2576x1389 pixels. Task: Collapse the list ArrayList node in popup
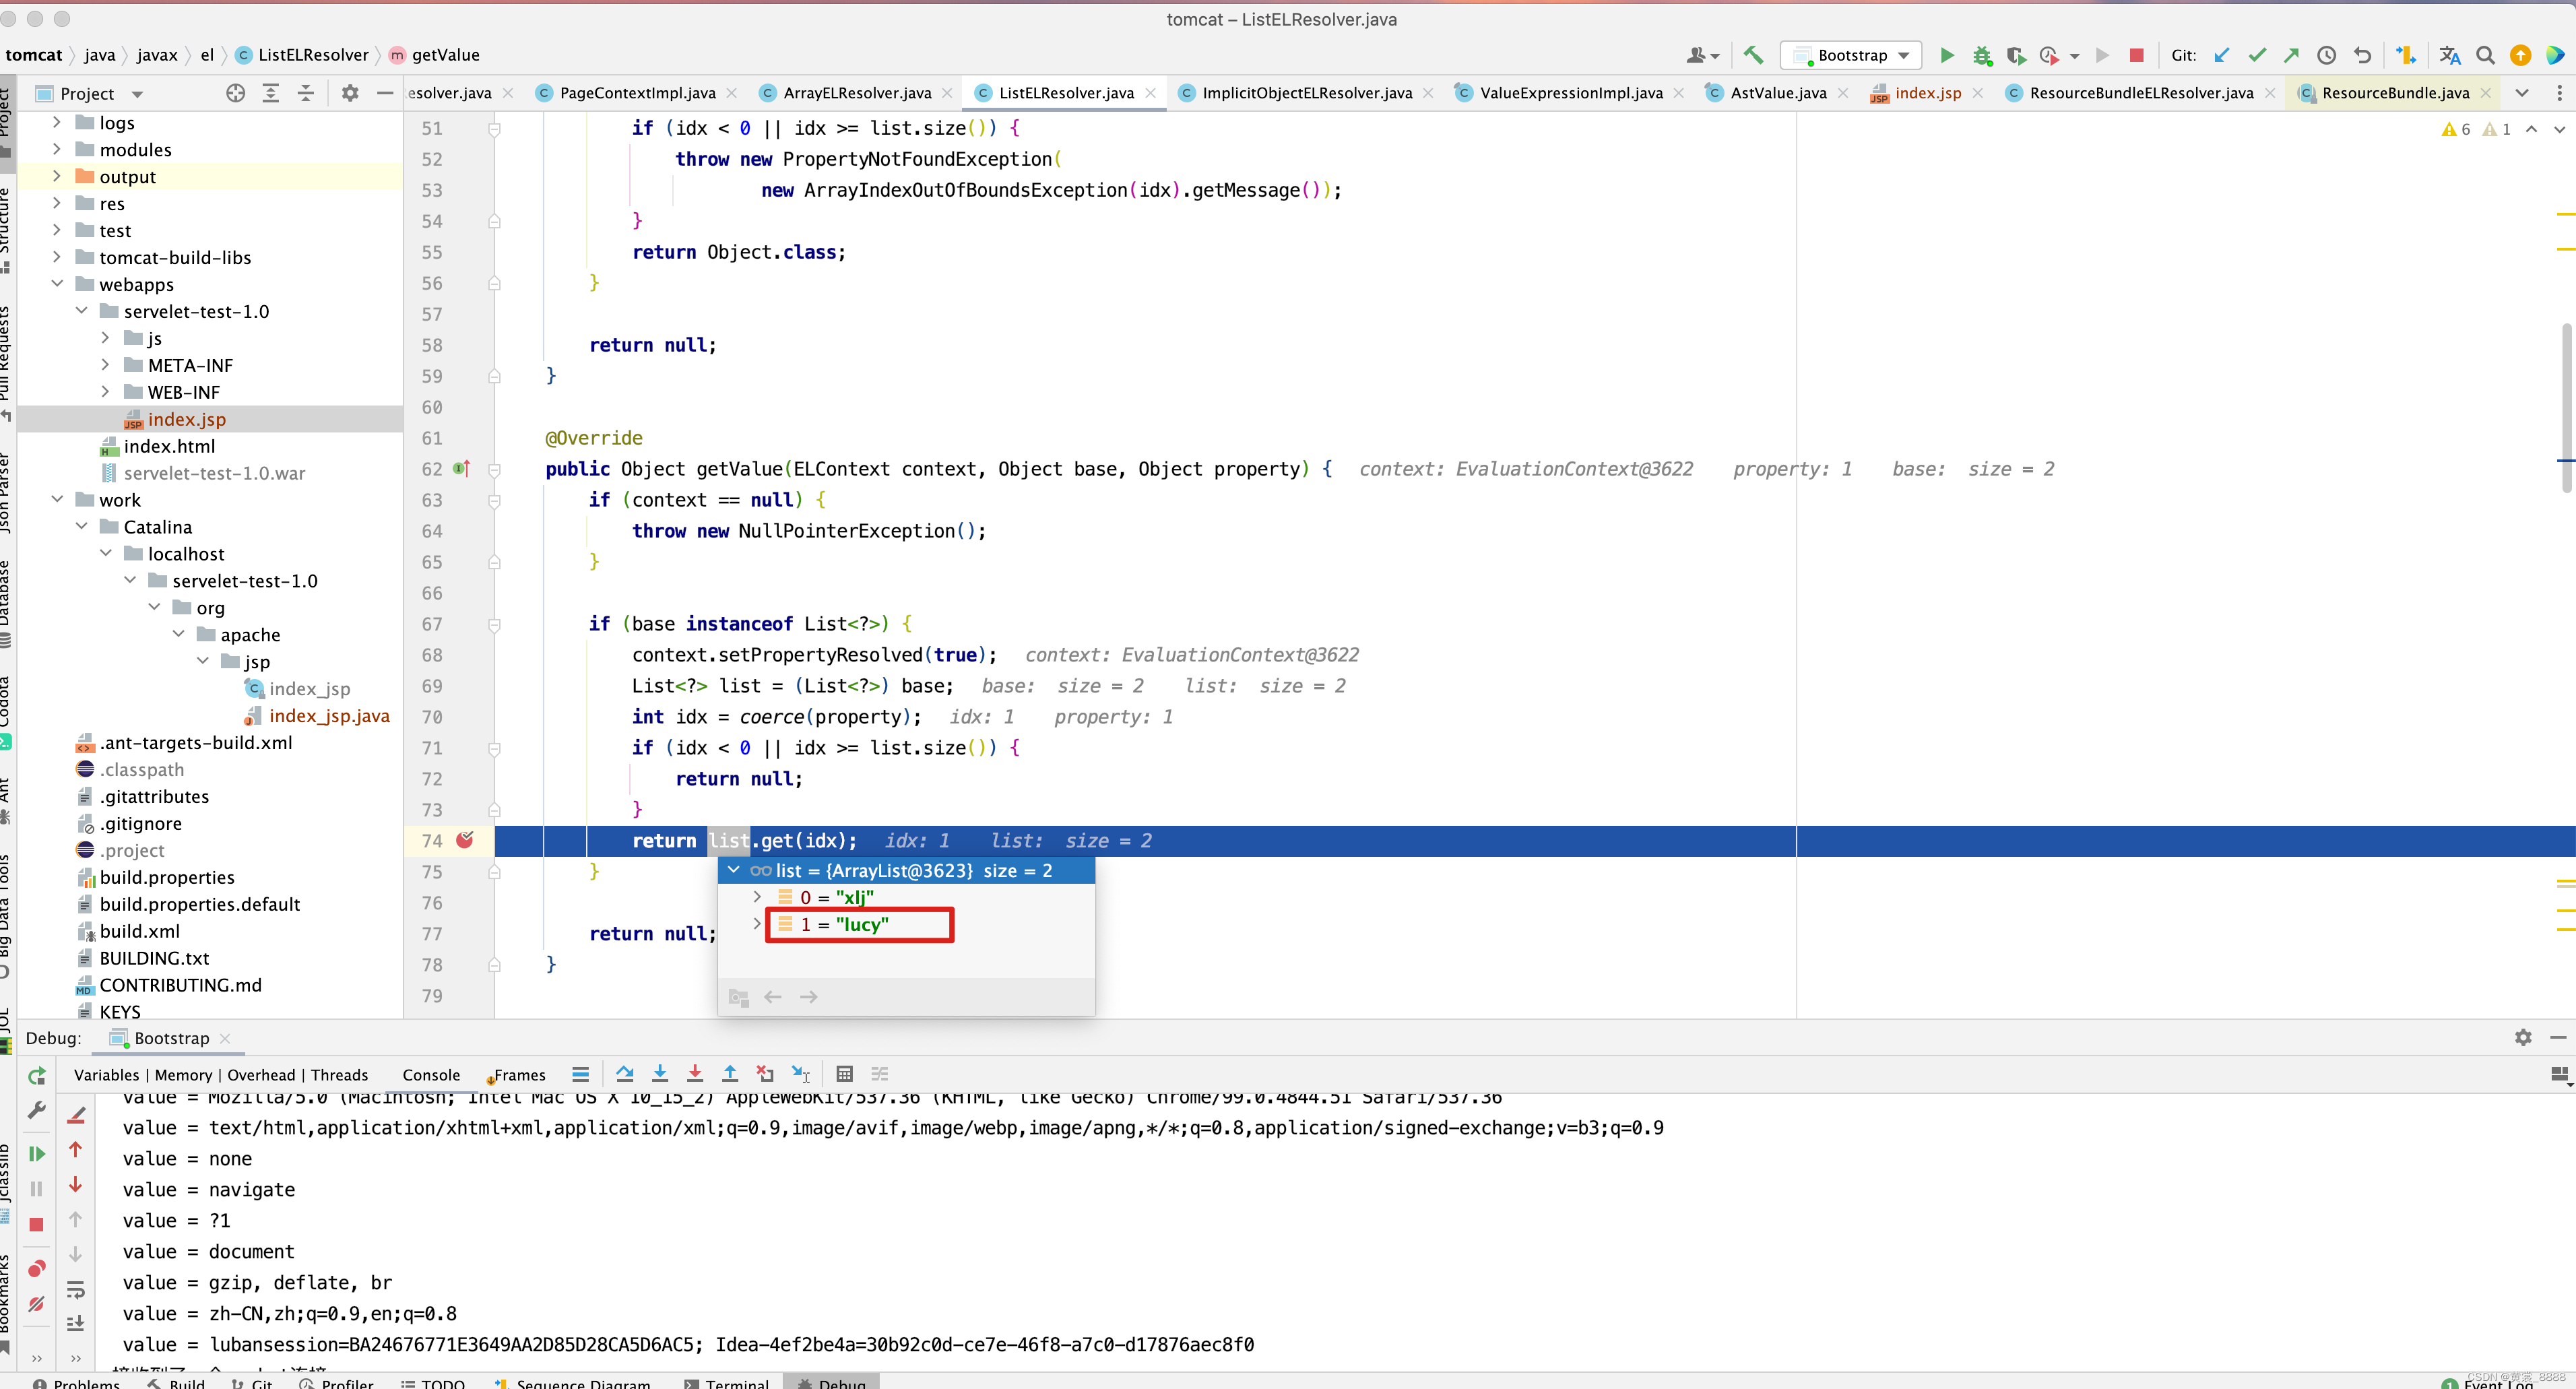pyautogui.click(x=734, y=870)
